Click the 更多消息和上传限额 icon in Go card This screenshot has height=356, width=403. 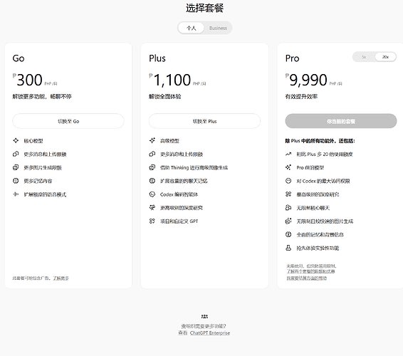tap(16, 154)
